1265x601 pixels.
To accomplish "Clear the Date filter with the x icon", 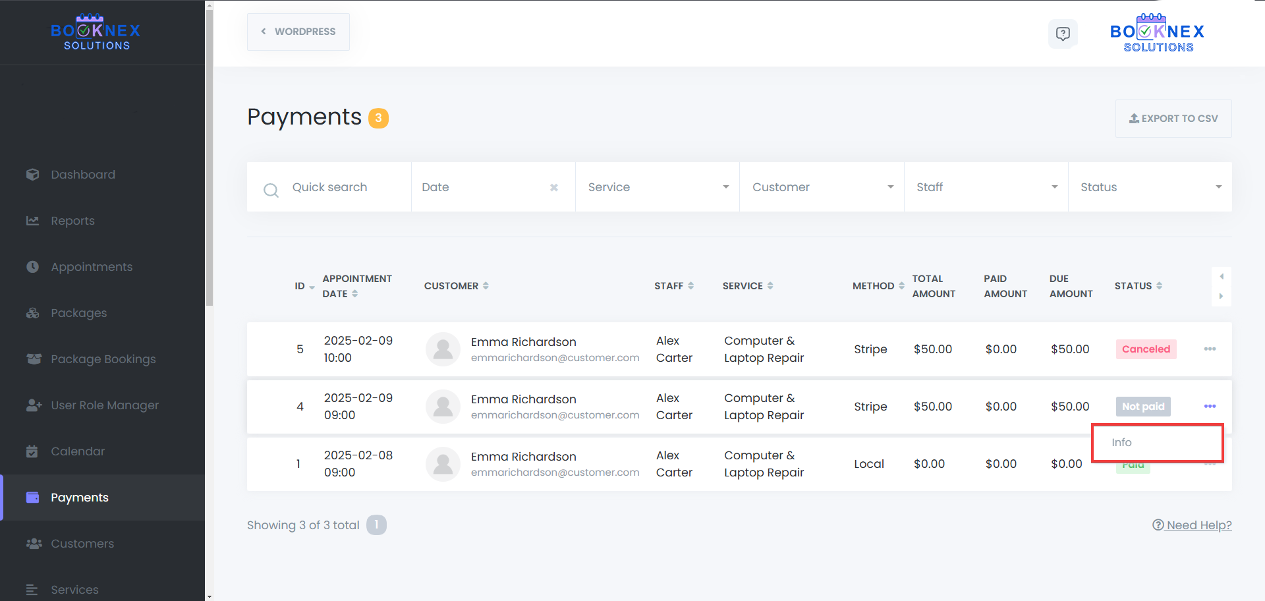I will pyautogui.click(x=553, y=188).
